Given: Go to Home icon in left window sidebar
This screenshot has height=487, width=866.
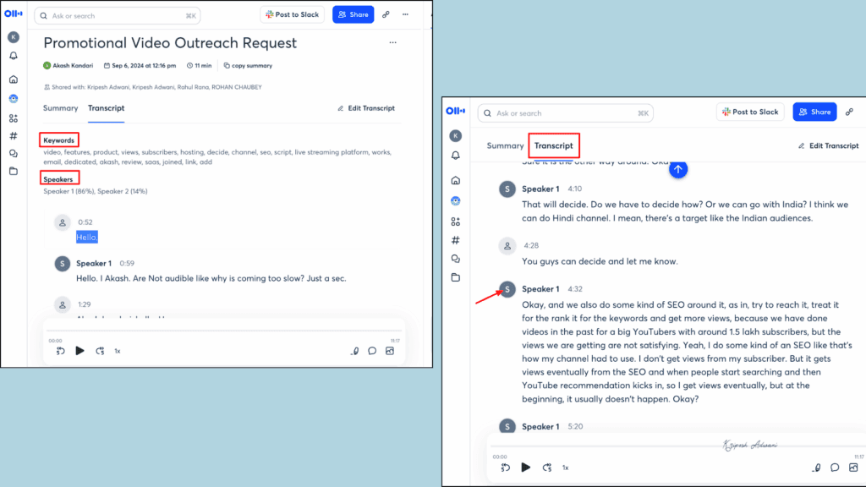Looking at the screenshot, I should (14, 79).
